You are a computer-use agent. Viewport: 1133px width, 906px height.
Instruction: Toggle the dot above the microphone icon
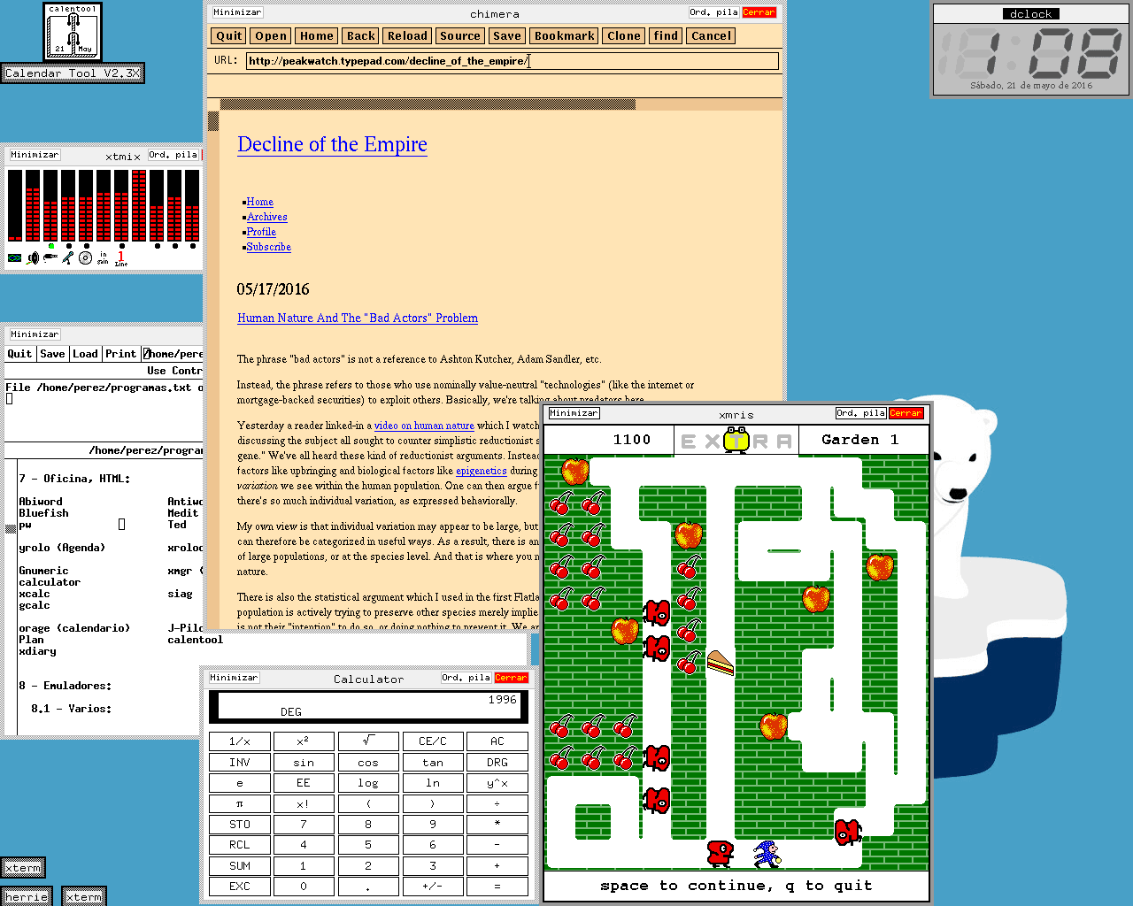(x=68, y=246)
